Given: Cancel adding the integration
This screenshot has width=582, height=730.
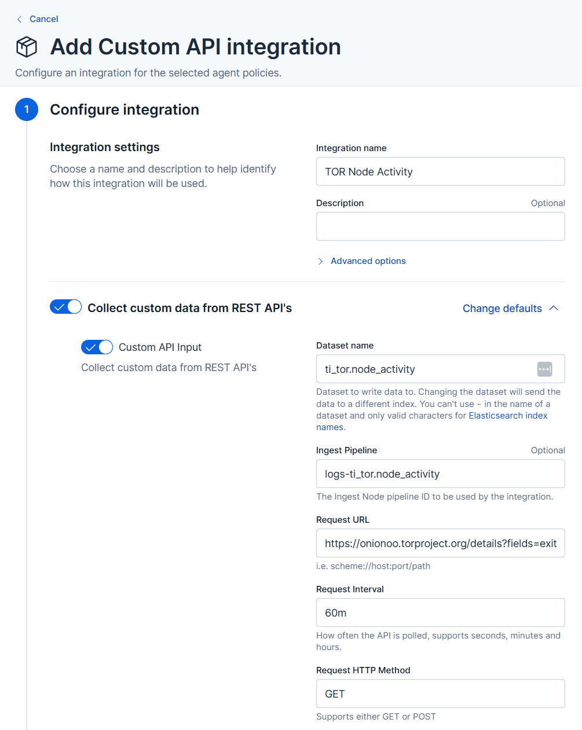Looking at the screenshot, I should pos(43,19).
